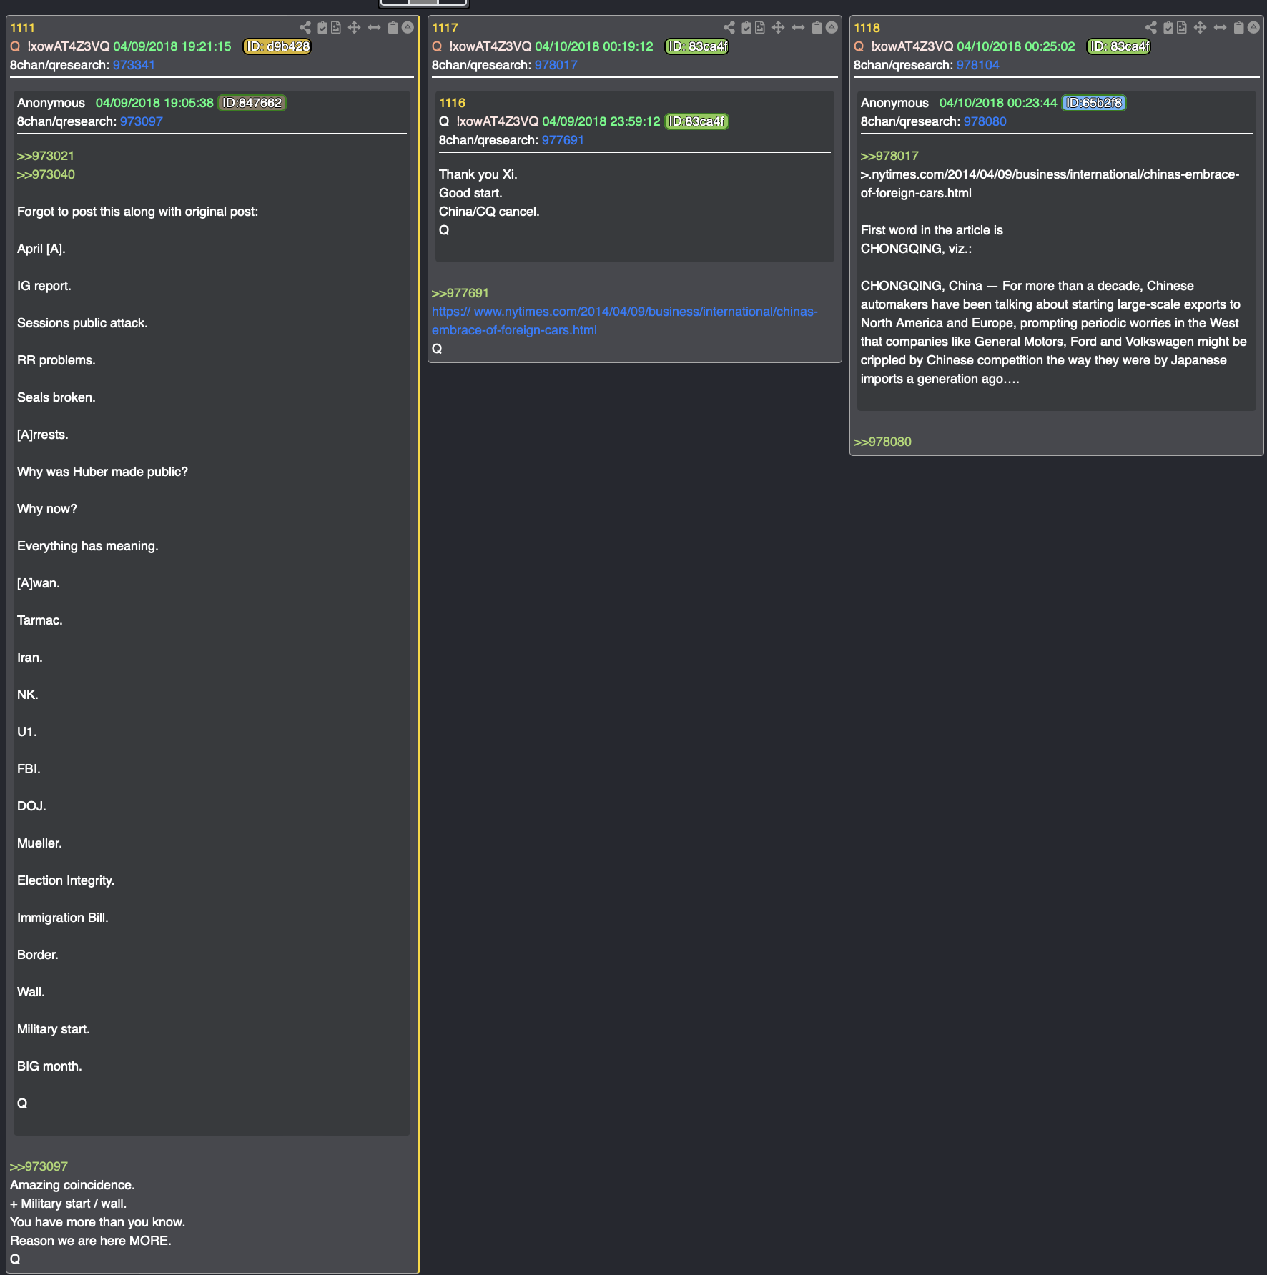Open 8chan link 978104
Image resolution: width=1267 pixels, height=1275 pixels.
tap(977, 65)
